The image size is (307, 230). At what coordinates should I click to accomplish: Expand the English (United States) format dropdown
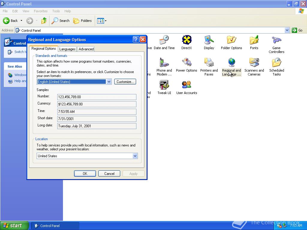(x=109, y=81)
